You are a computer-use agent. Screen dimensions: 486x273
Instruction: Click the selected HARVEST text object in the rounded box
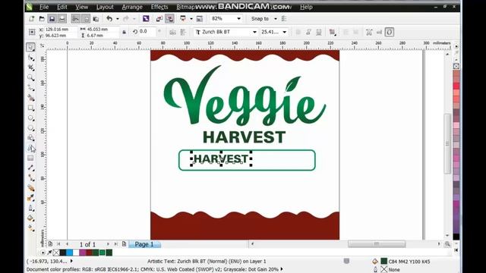click(x=221, y=158)
